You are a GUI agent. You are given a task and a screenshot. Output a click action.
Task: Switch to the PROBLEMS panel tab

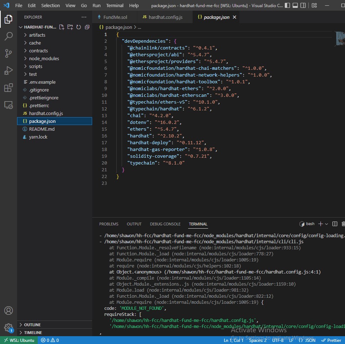[109, 224]
